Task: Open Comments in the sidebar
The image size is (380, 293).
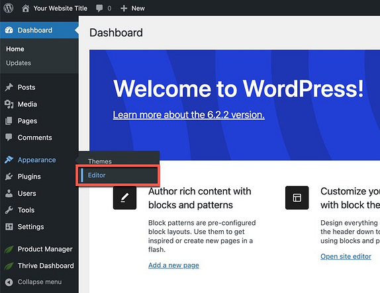Action: [35, 138]
